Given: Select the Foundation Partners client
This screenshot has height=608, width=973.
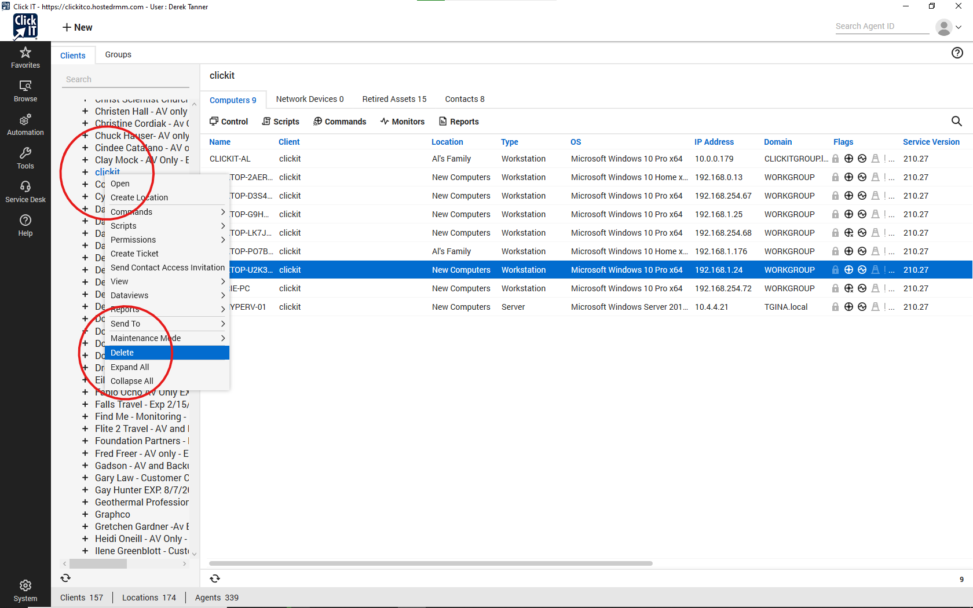Looking at the screenshot, I should click(142, 441).
